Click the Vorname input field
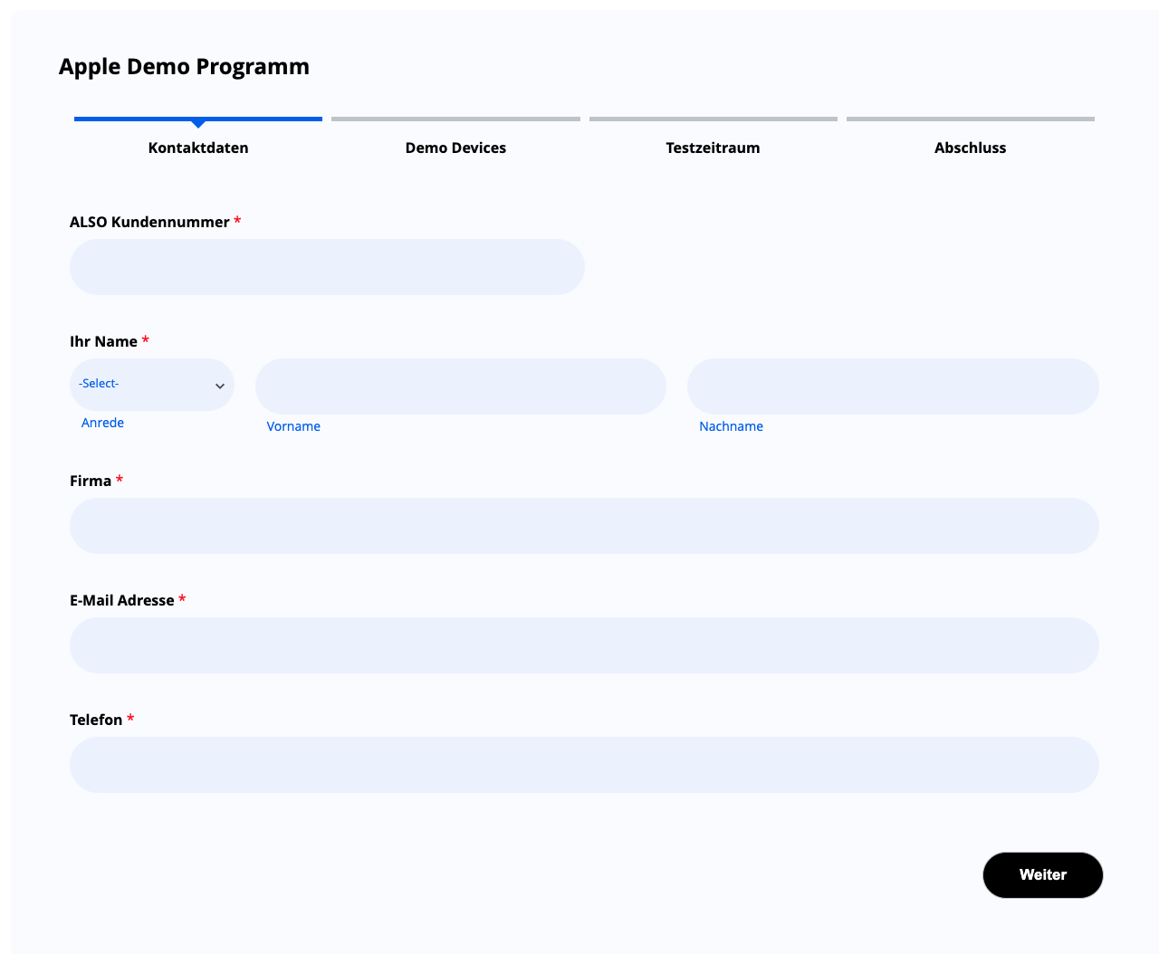This screenshot has width=1159, height=954. coord(461,386)
